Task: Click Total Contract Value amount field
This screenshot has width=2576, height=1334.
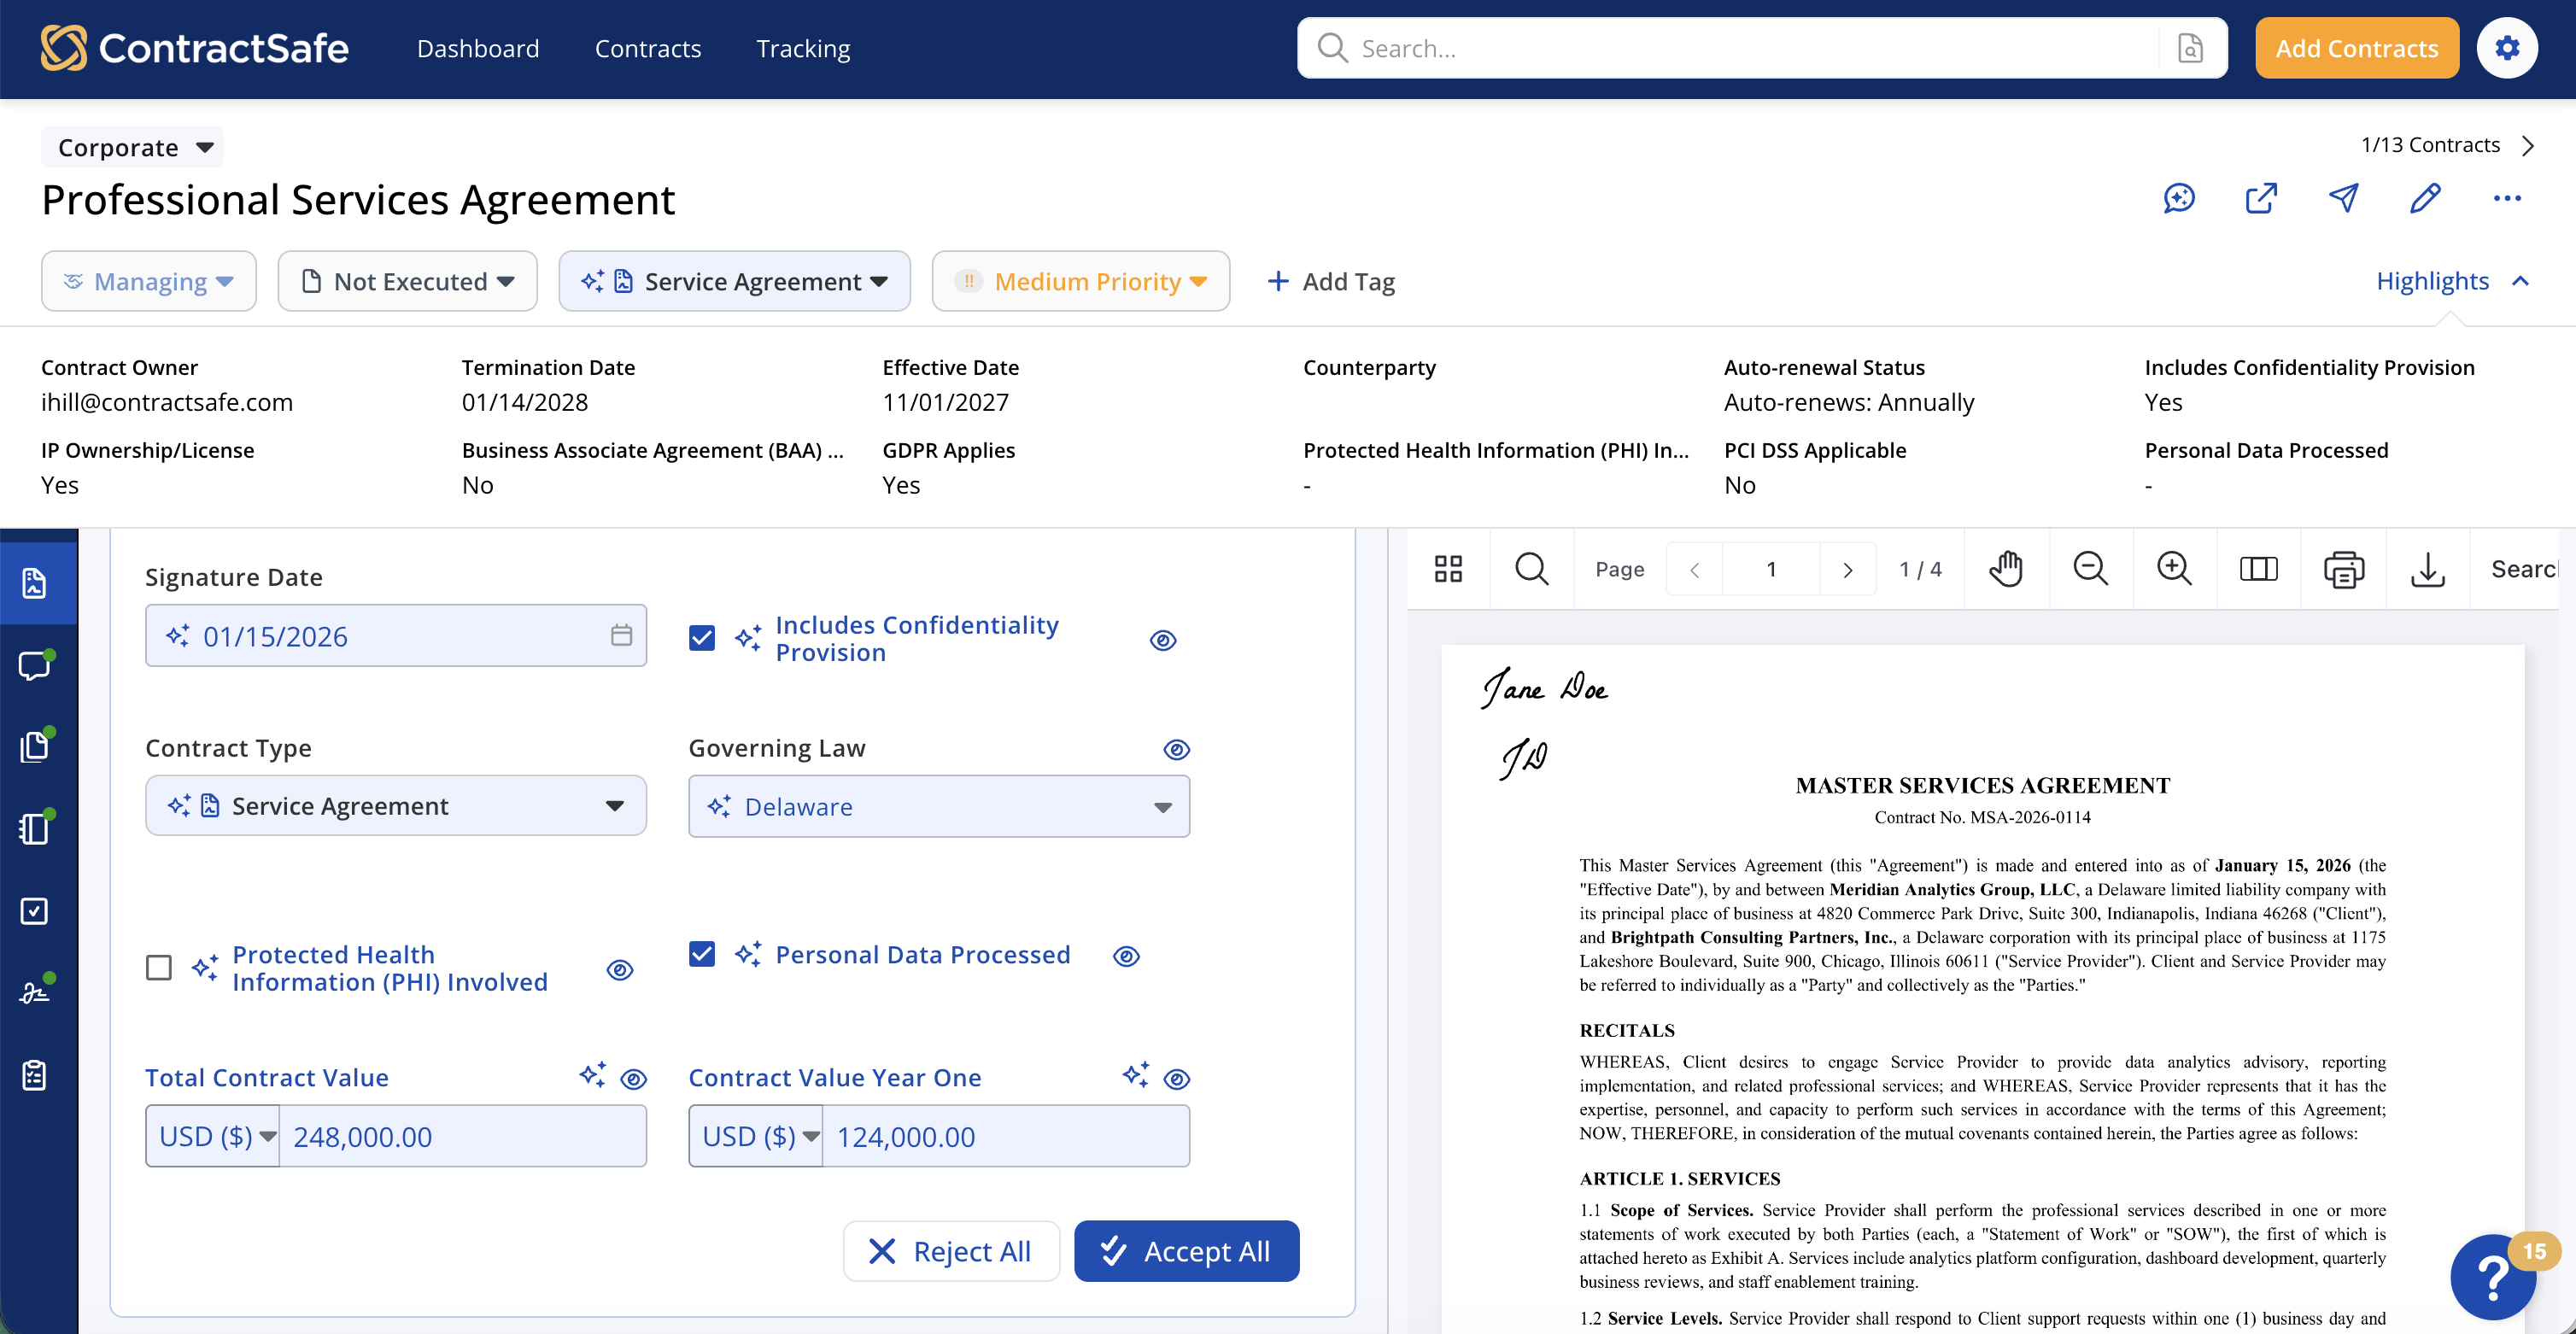Action: coord(462,1136)
